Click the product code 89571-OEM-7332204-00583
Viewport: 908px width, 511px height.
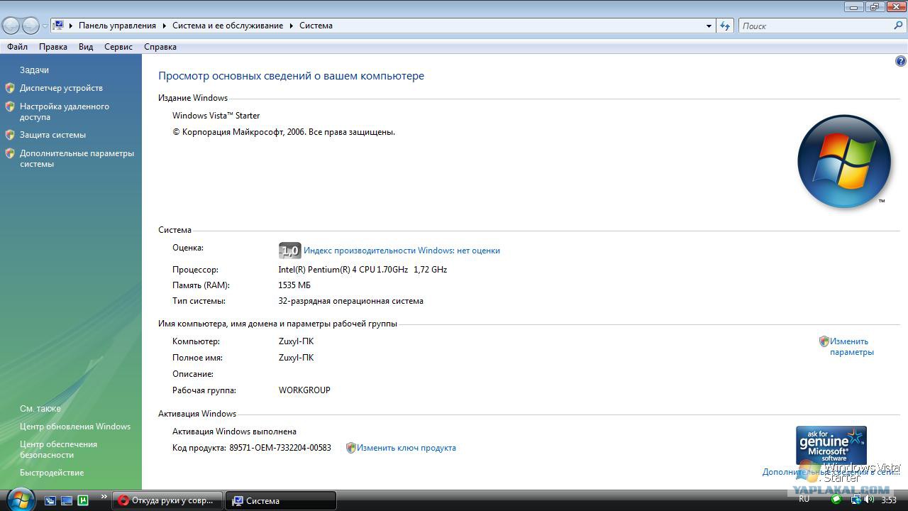280,448
